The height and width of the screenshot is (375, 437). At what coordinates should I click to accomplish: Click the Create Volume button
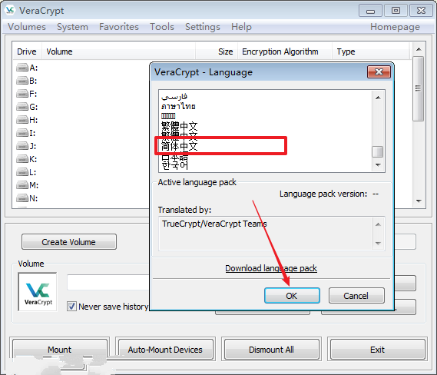[69, 242]
